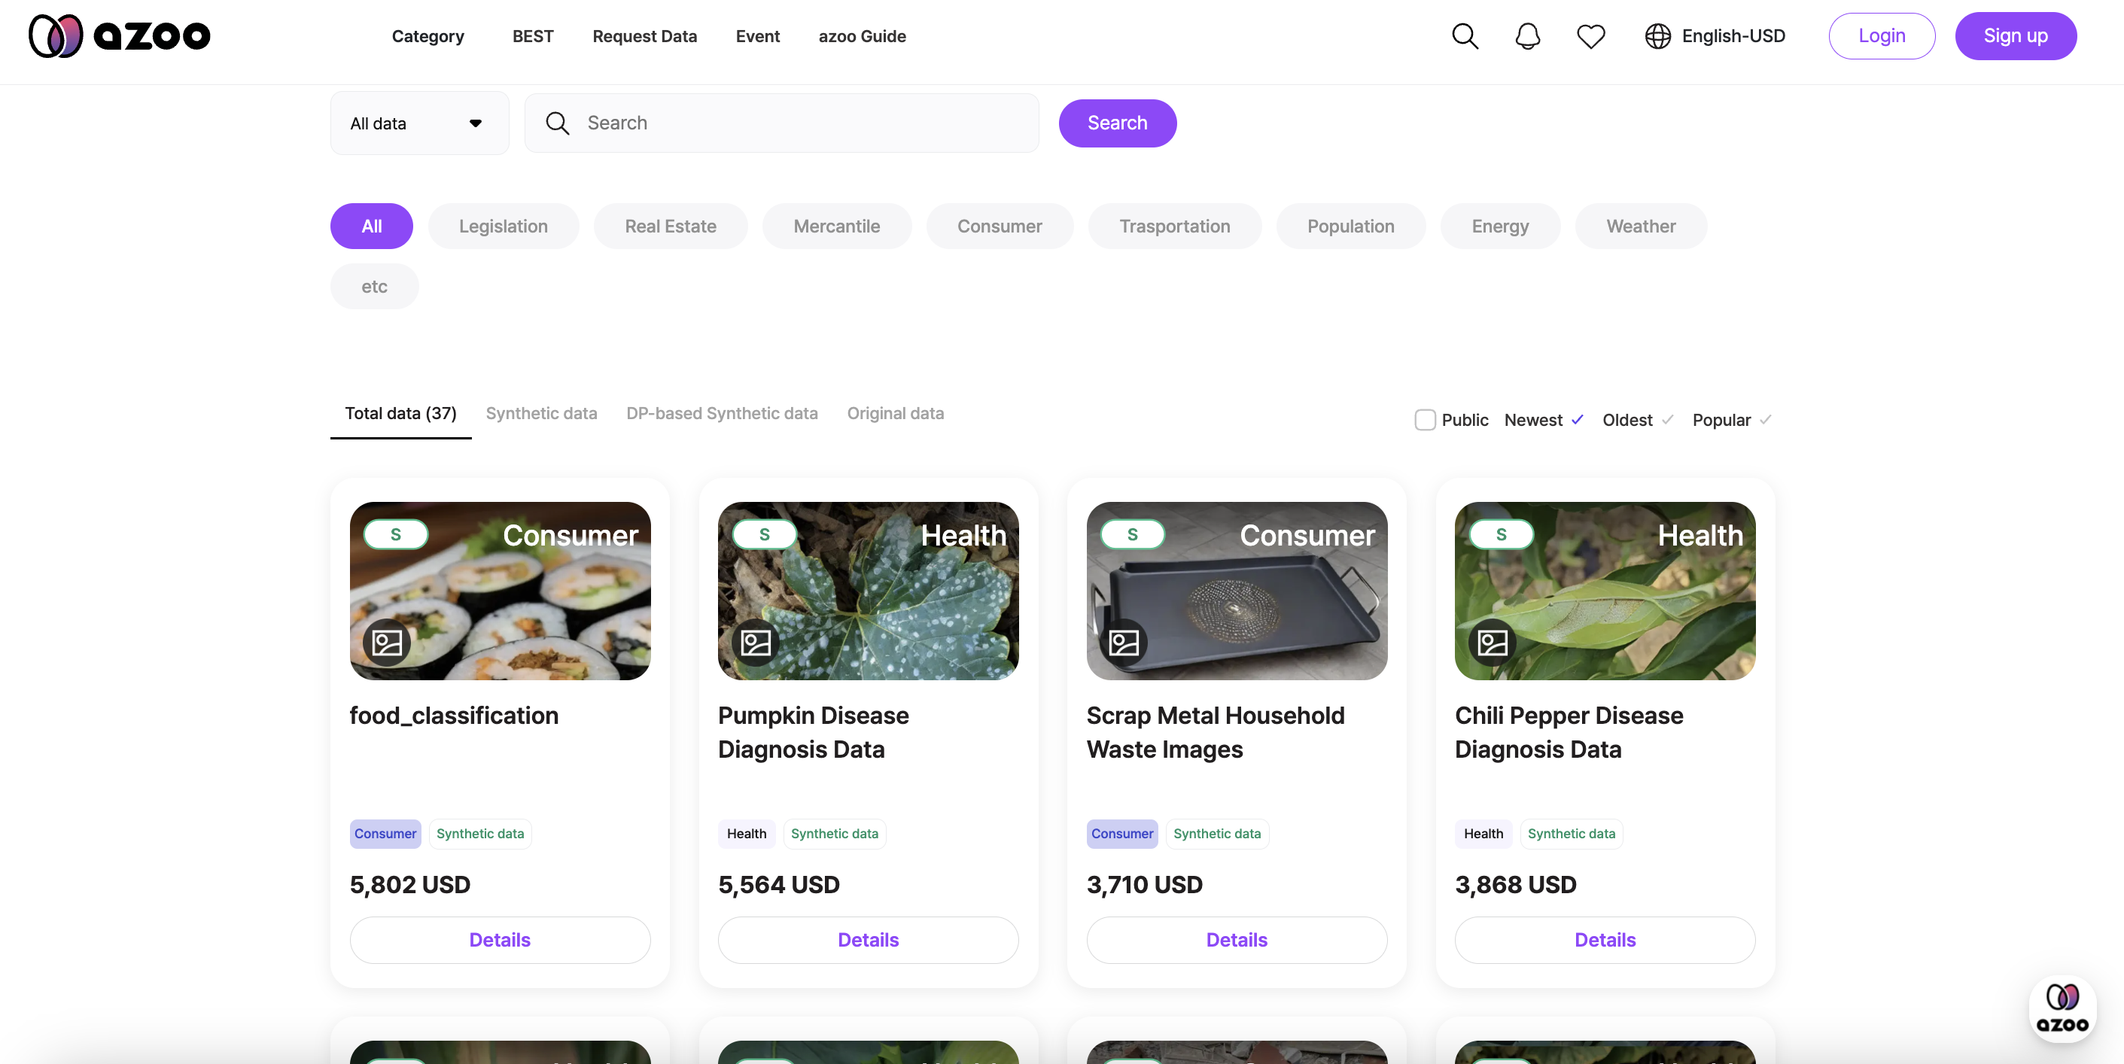Image resolution: width=2124 pixels, height=1064 pixels.
Task: Expand the Popular sort dropdown
Action: coord(1730,419)
